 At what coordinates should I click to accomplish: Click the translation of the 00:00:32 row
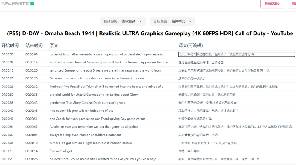tap(207, 95)
